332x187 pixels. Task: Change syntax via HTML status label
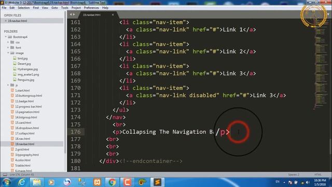pos(317,175)
